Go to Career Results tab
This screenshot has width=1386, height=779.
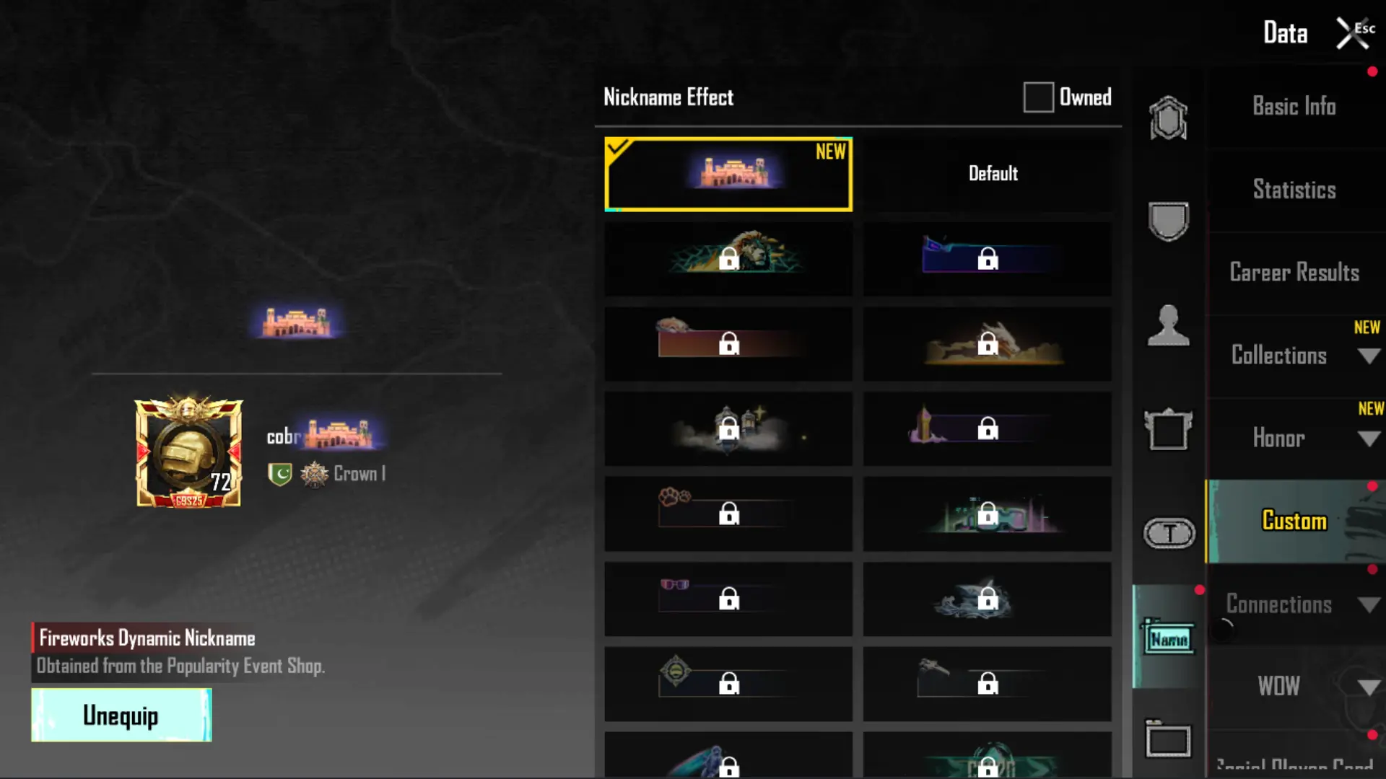click(x=1294, y=273)
